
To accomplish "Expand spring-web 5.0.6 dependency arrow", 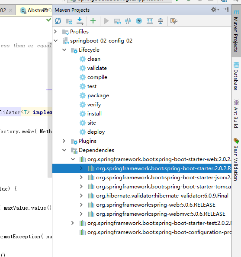I will [x=81, y=205].
